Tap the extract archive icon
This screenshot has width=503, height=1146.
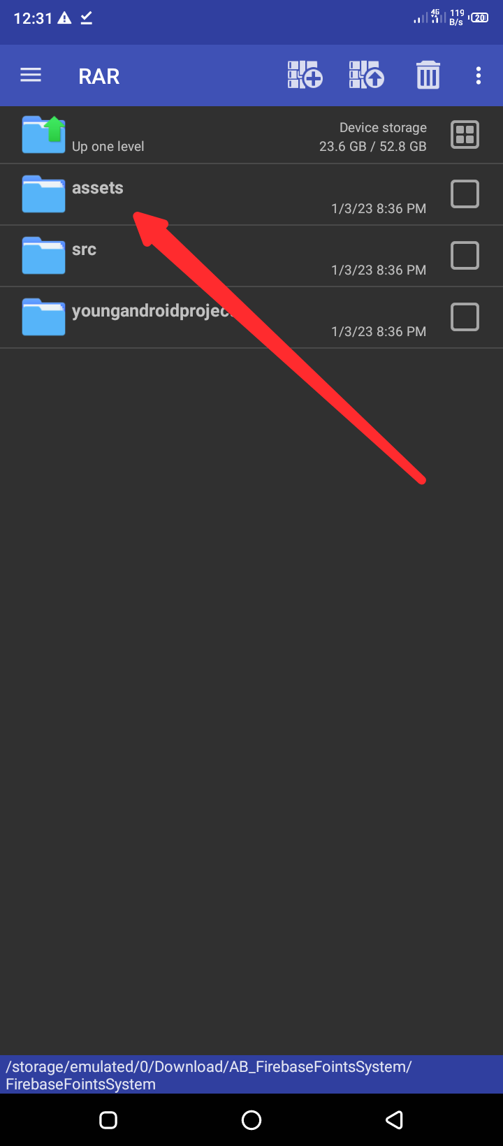[366, 75]
